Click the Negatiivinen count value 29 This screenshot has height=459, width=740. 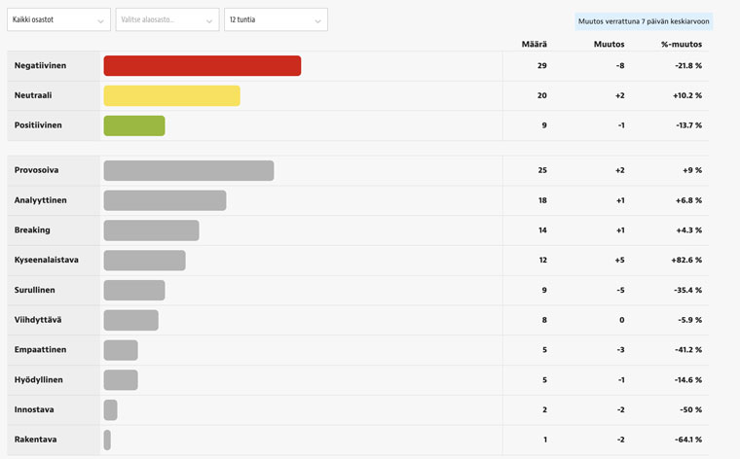tap(541, 65)
